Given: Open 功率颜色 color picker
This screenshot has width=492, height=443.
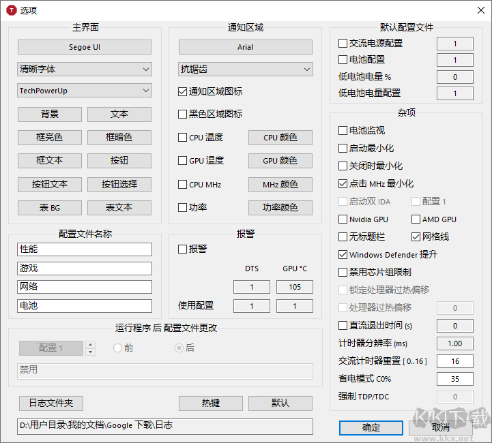Looking at the screenshot, I should click(x=280, y=208).
